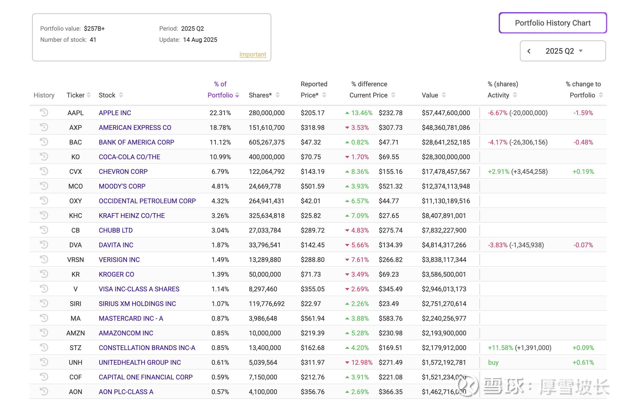628x406 pixels.
Task: Open history icon for Amazon row
Action: pos(44,333)
